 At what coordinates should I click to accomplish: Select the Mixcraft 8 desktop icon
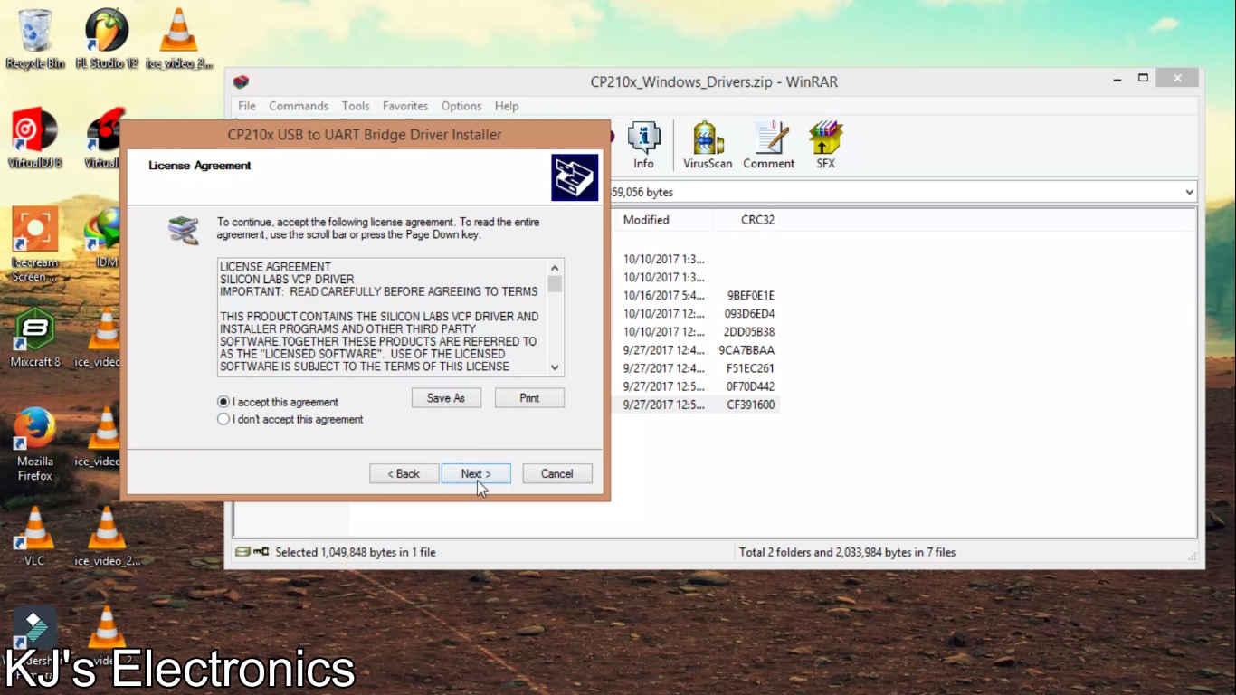point(35,338)
